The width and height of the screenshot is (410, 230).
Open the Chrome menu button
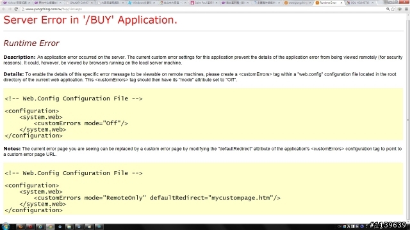pyautogui.click(x=406, y=9)
